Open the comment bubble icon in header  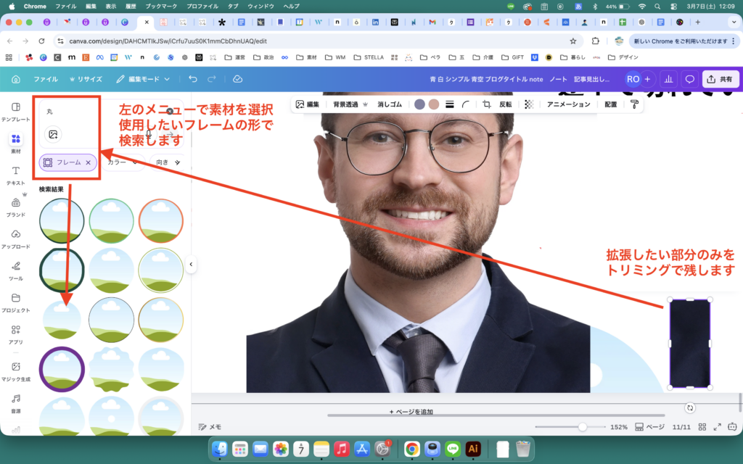(689, 79)
